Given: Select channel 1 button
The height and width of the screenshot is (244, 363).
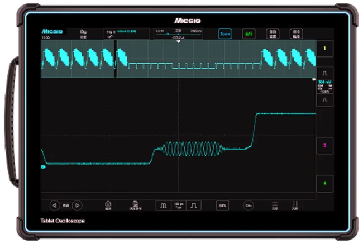Looking at the screenshot, I should coord(325,49).
